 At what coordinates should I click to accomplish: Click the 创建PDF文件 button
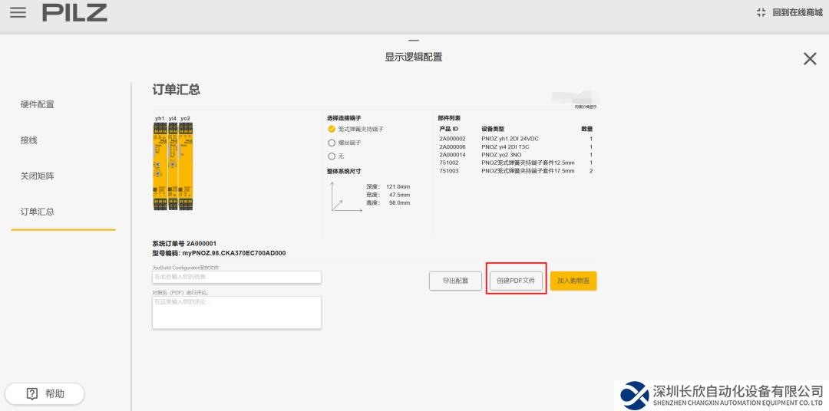click(x=516, y=281)
